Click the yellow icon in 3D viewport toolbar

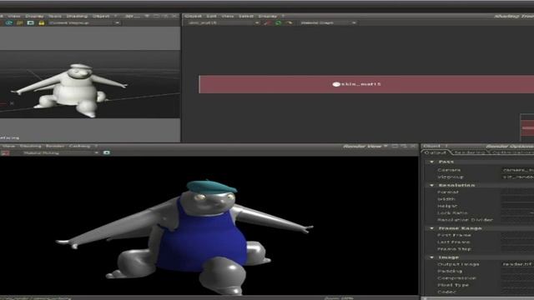click(x=20, y=22)
